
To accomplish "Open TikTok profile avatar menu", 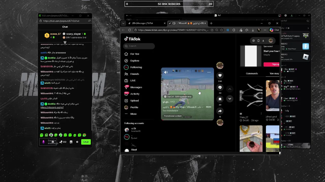I will coord(271,41).
